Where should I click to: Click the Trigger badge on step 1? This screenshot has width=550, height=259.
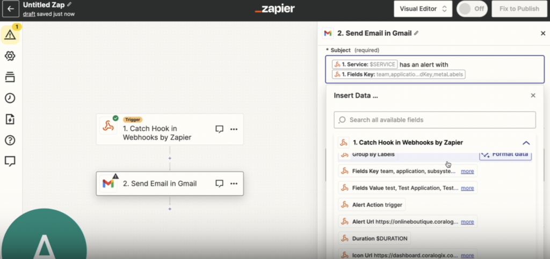tap(133, 120)
